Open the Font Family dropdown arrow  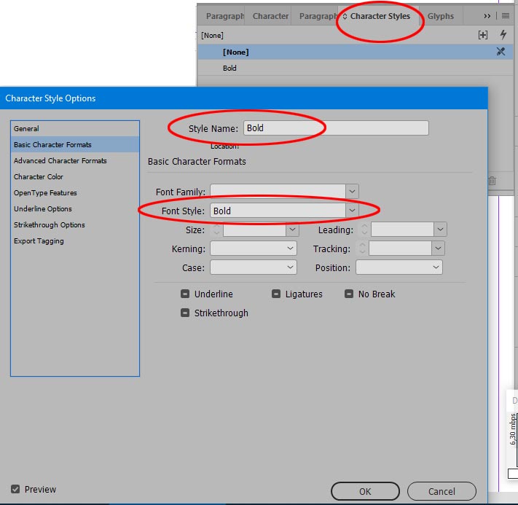(352, 192)
